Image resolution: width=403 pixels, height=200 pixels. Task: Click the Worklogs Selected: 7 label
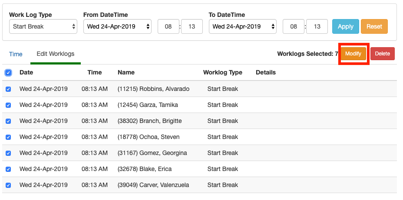(x=307, y=54)
